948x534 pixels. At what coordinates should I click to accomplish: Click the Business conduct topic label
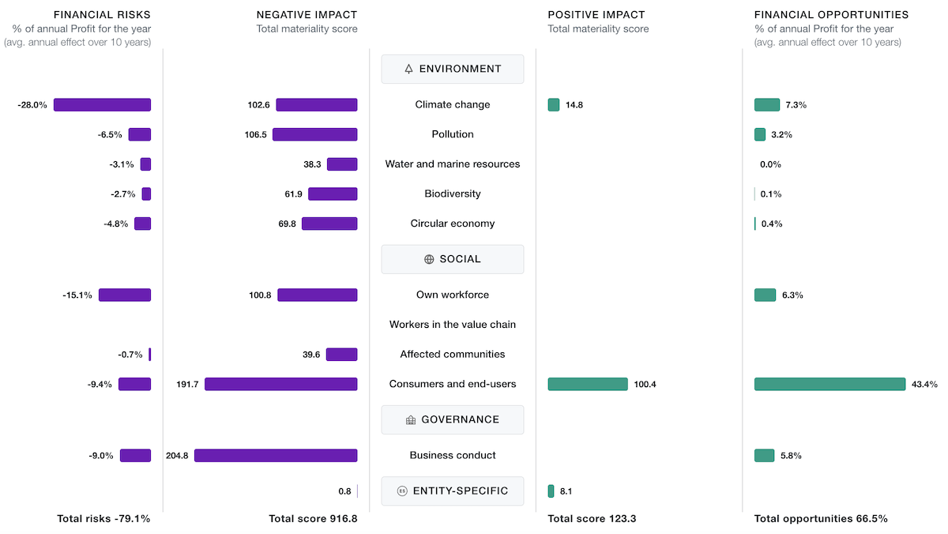[453, 455]
